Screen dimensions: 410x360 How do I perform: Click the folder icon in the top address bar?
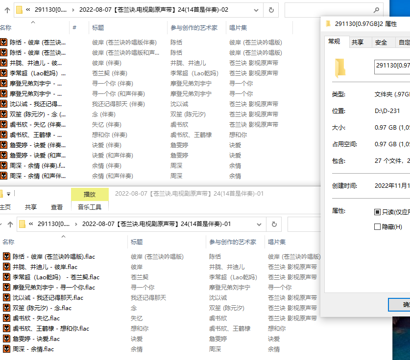(20, 9)
